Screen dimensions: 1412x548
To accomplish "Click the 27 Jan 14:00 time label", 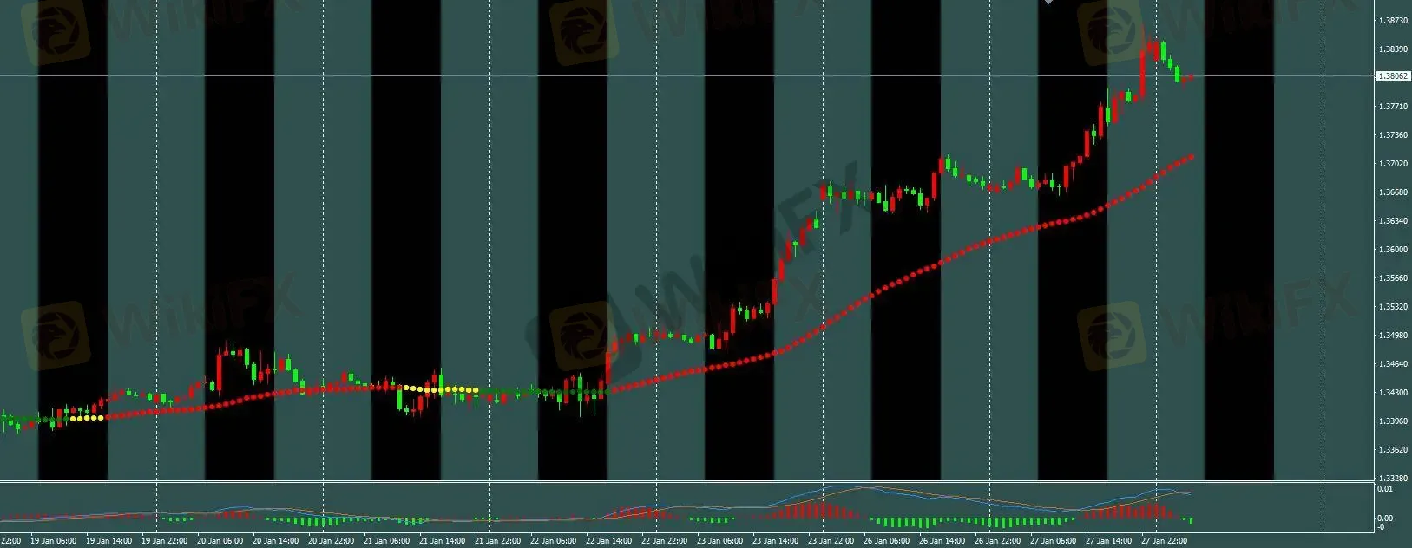I will [x=1108, y=541].
